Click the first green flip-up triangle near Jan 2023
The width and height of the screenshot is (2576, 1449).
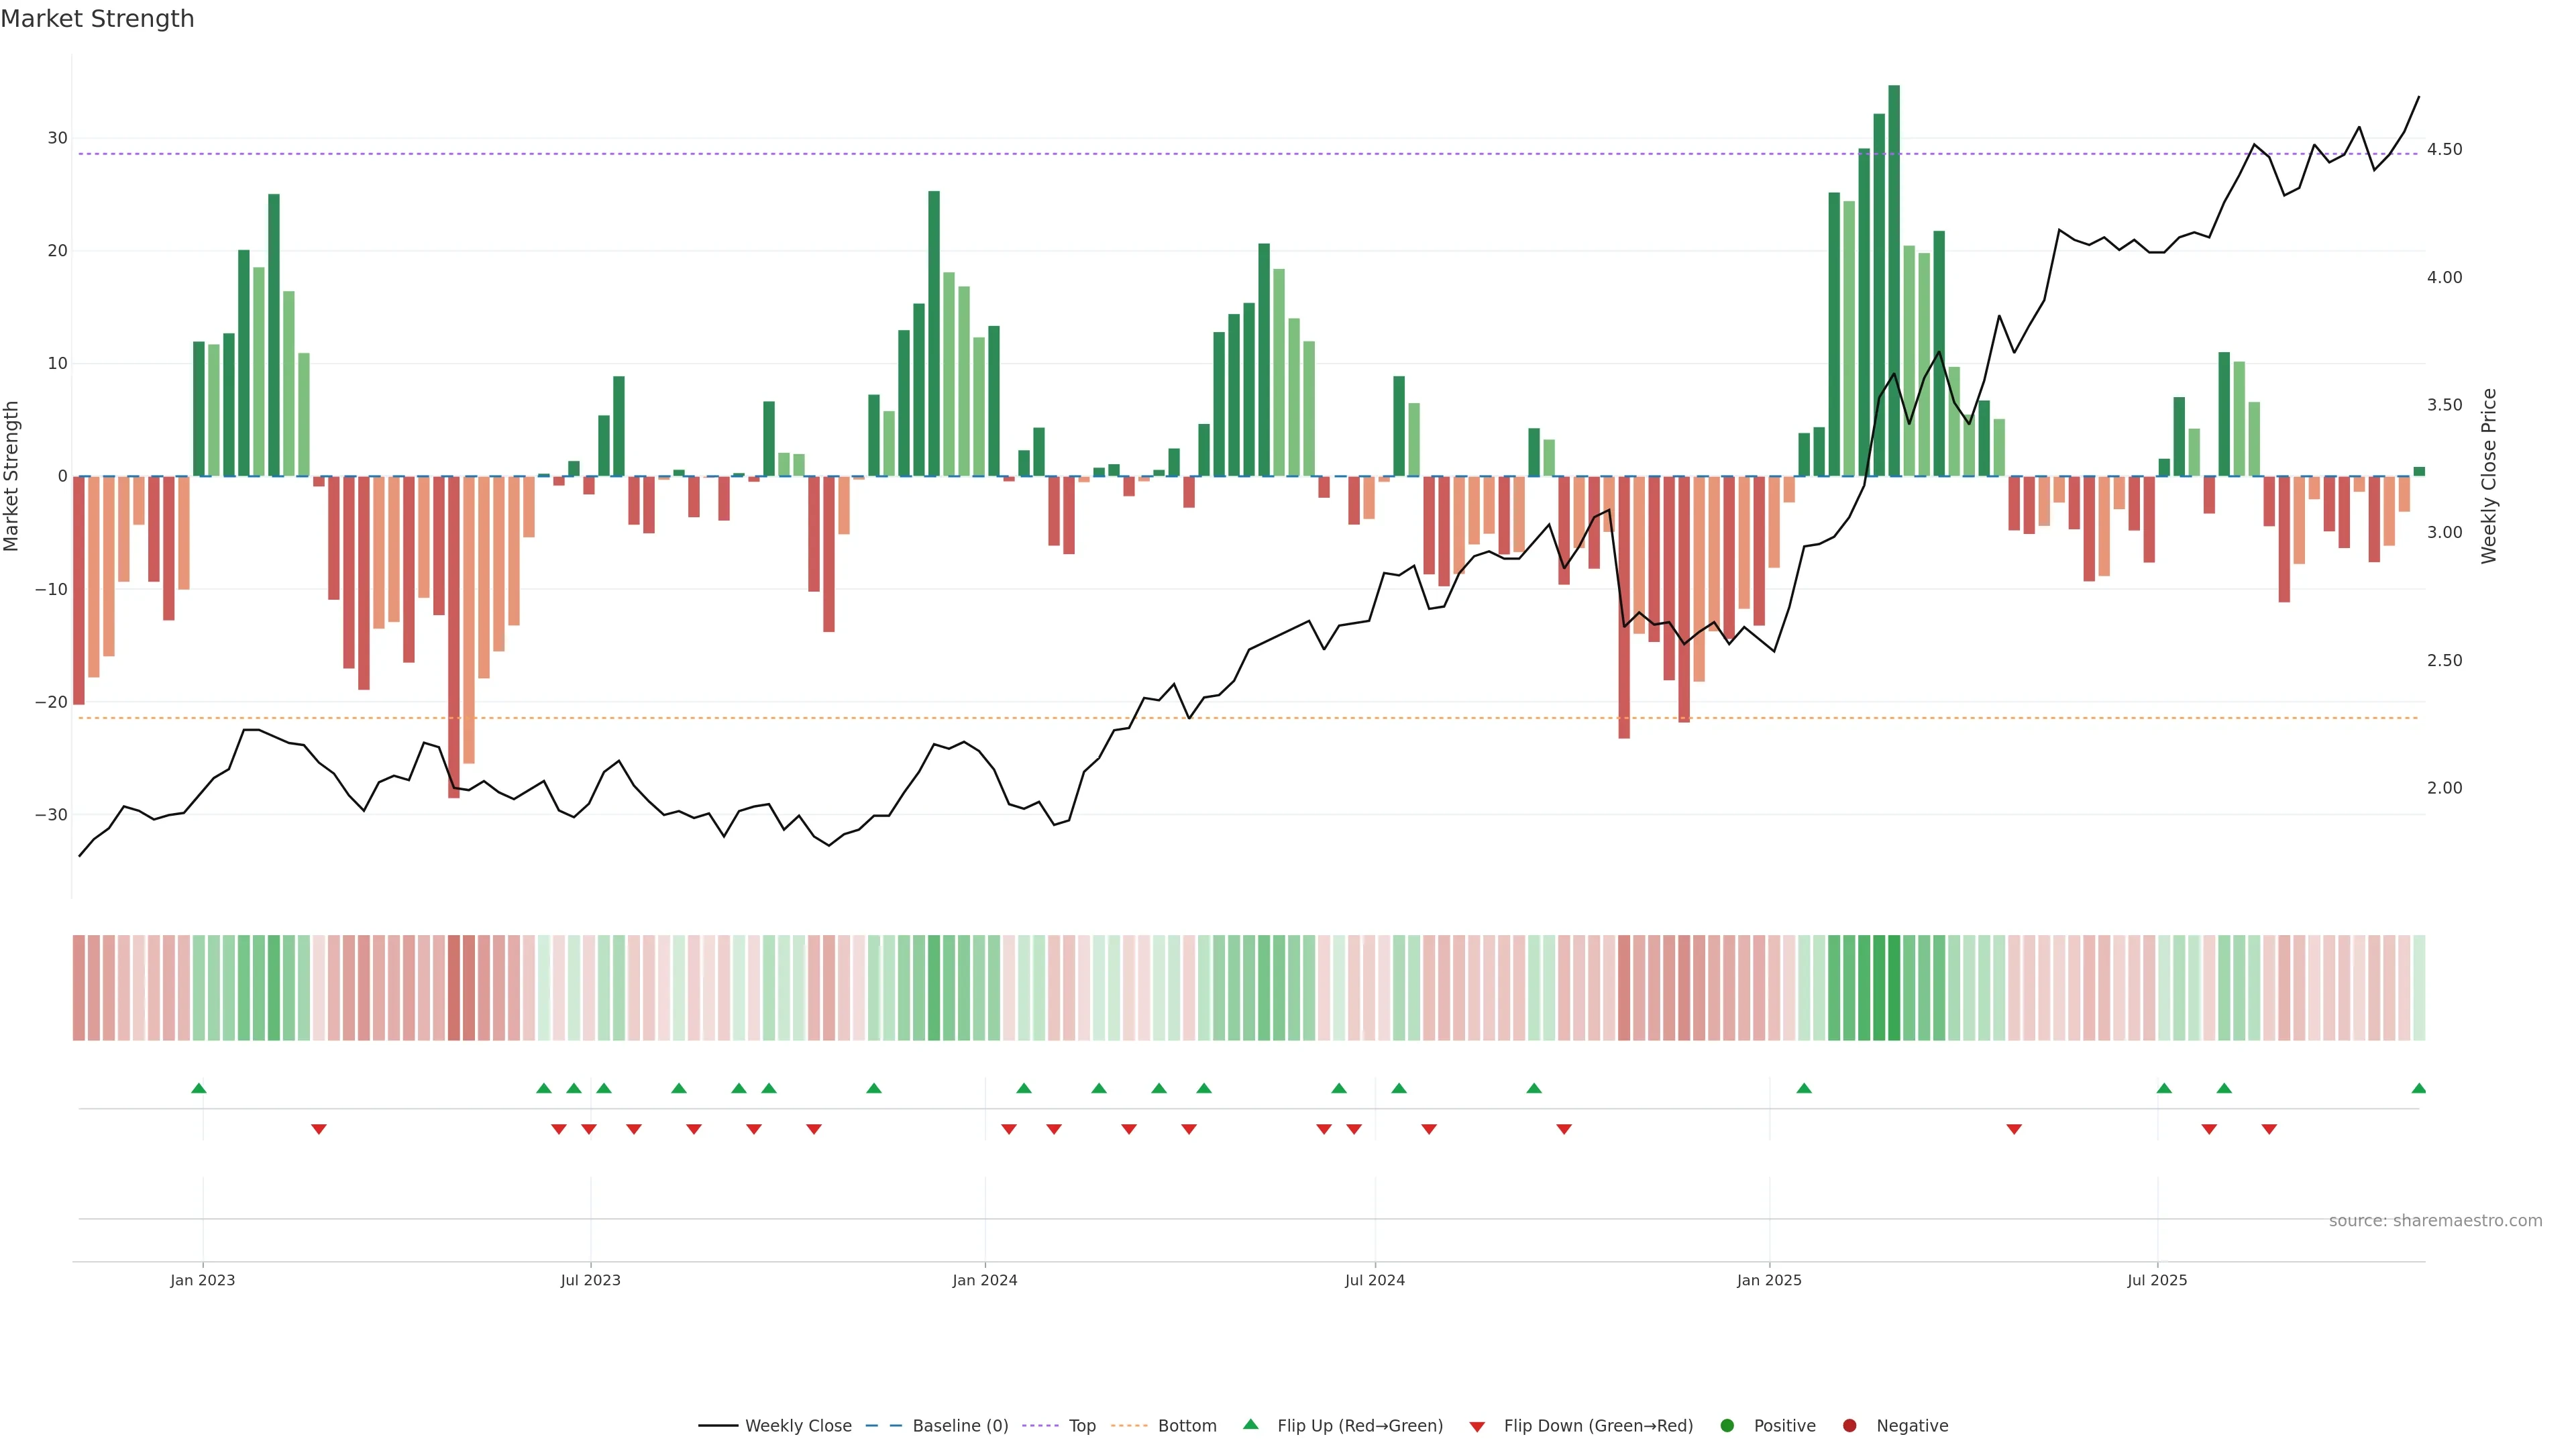pyautogui.click(x=199, y=1088)
